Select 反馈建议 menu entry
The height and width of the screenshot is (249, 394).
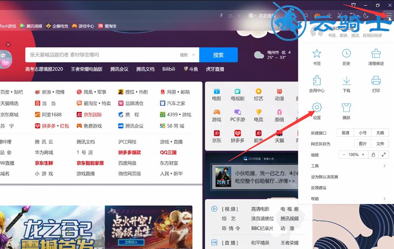(x=318, y=188)
